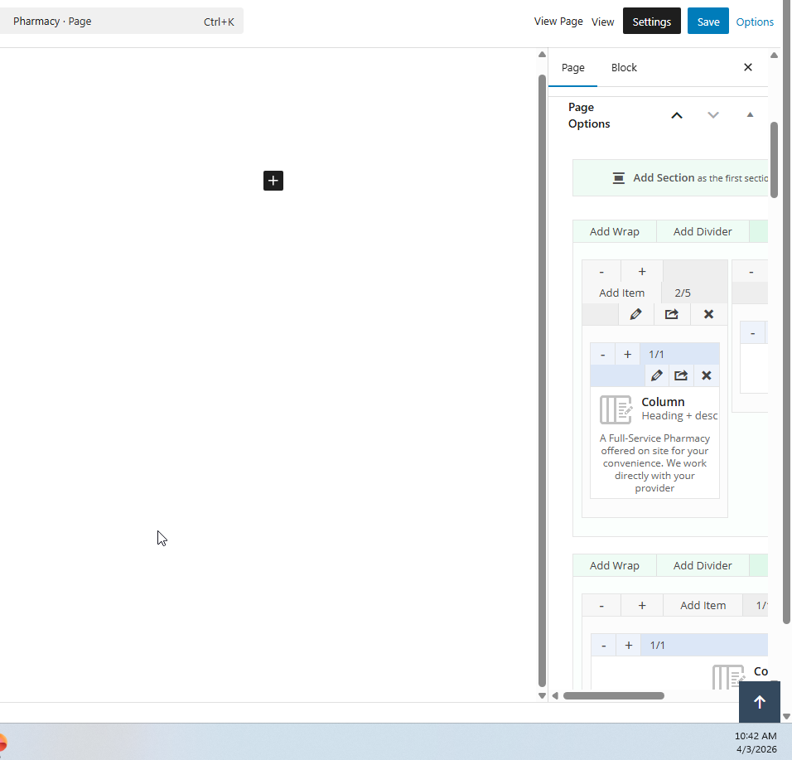Click the black add block plus icon

click(273, 181)
